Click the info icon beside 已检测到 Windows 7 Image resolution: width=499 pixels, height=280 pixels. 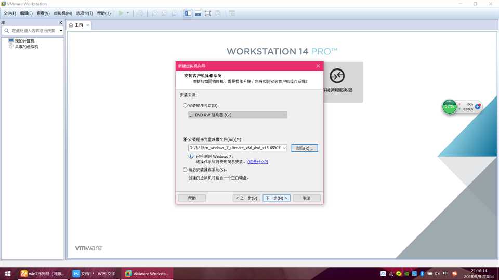[x=191, y=156]
